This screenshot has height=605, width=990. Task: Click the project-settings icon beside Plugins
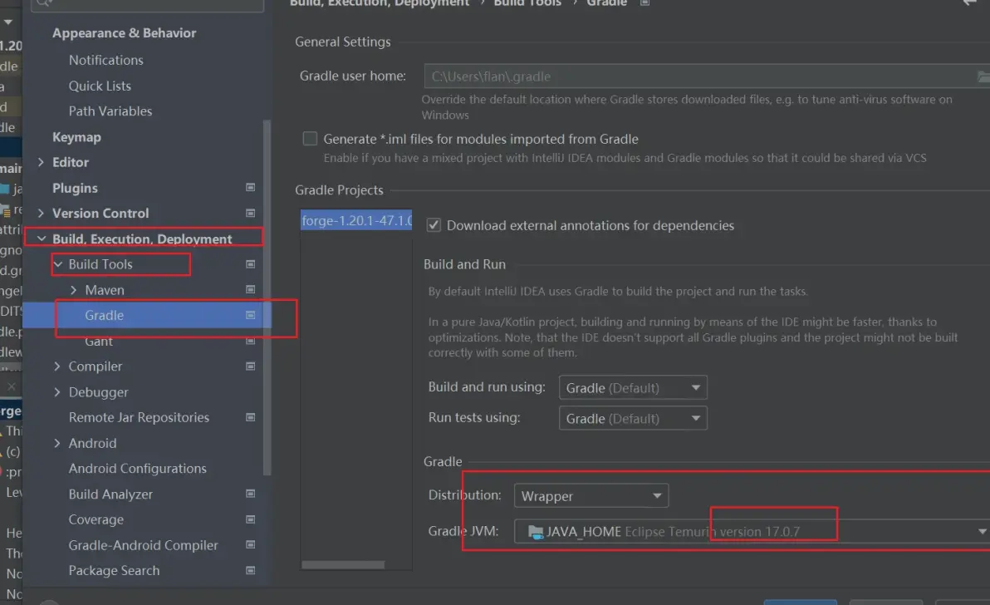point(251,188)
